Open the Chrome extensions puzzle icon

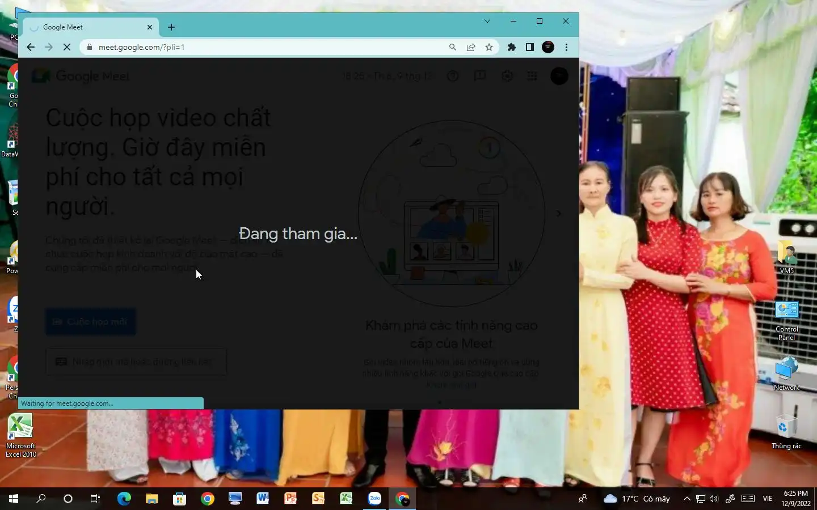coord(512,47)
